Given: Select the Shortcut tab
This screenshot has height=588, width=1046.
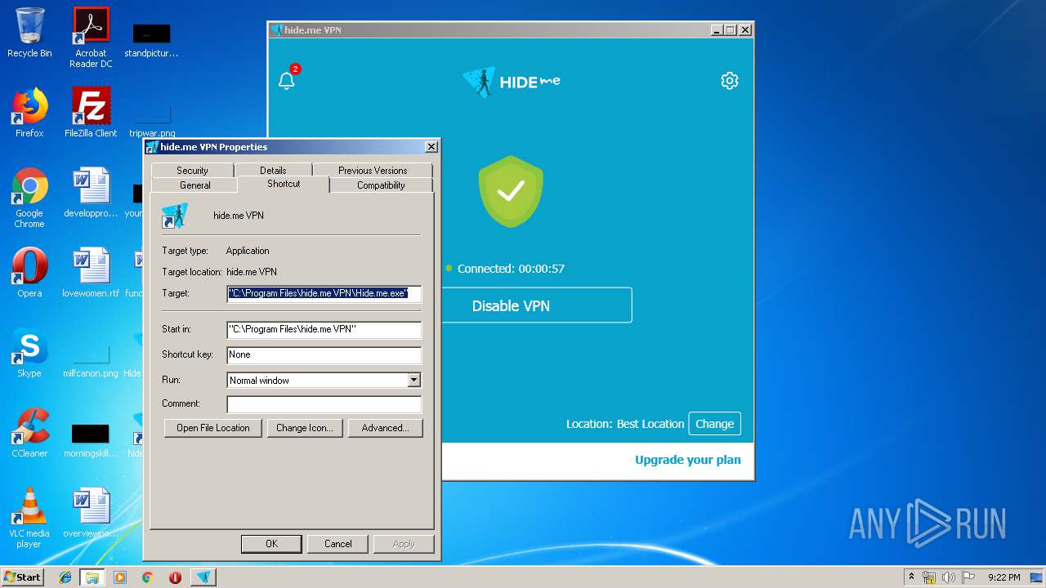Looking at the screenshot, I should click(x=284, y=184).
